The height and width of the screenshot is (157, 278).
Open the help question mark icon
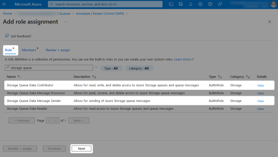click(210, 4)
